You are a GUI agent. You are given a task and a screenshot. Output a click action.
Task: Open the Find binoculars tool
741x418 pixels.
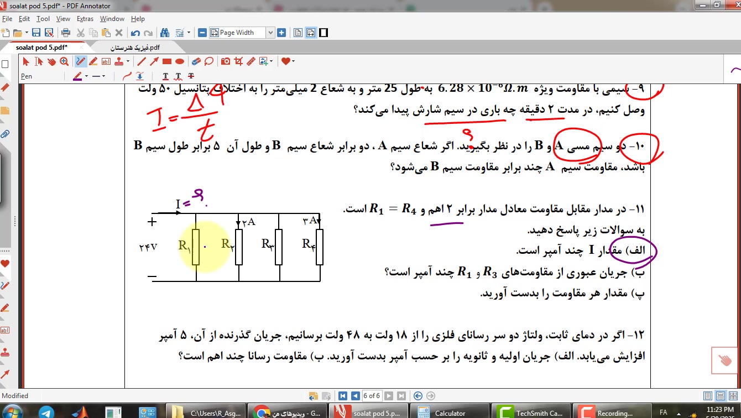tap(164, 33)
